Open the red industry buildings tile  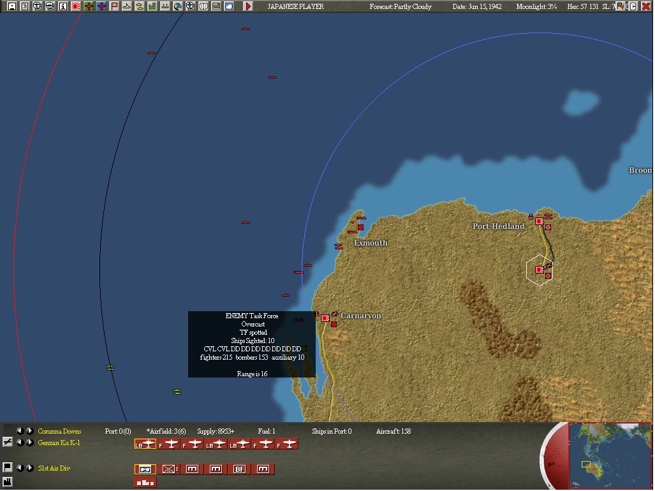[145, 483]
